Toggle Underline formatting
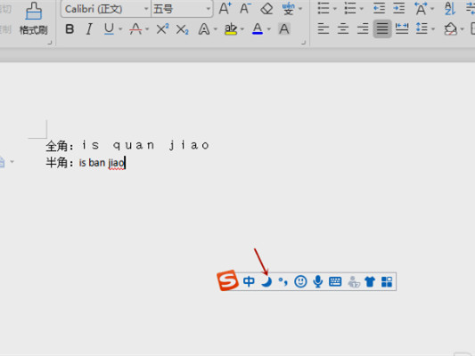Screen dimensions: 475x356 pyautogui.click(x=109, y=29)
